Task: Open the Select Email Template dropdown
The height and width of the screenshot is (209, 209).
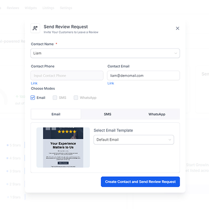Action: [x=134, y=140]
